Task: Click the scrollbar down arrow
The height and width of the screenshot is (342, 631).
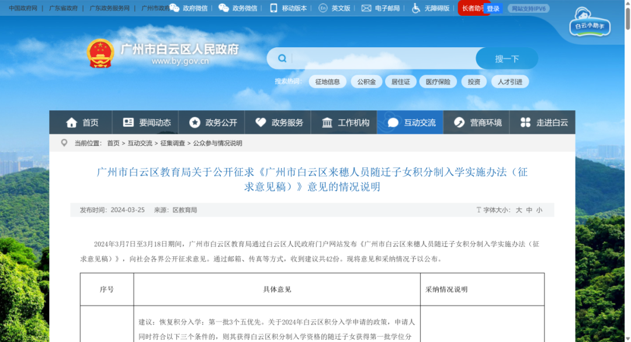Action: coord(627,338)
